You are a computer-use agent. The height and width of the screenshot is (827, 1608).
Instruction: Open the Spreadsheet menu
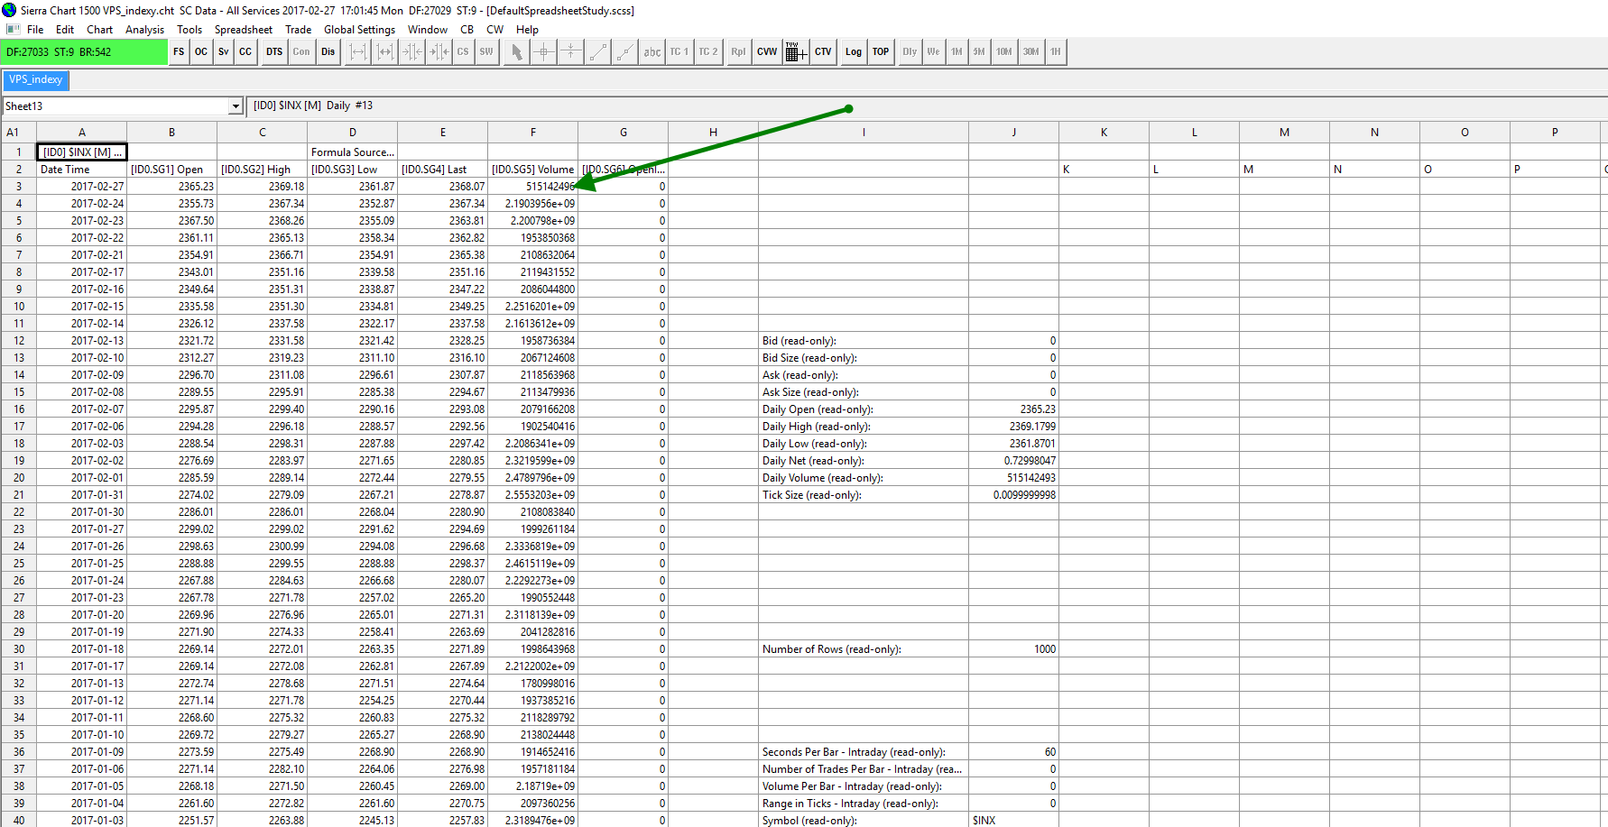click(244, 30)
